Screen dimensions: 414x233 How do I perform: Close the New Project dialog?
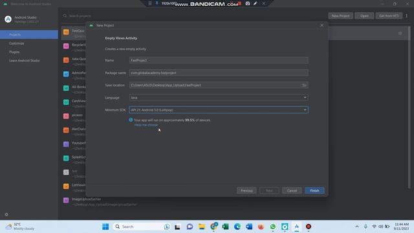coord(322,25)
